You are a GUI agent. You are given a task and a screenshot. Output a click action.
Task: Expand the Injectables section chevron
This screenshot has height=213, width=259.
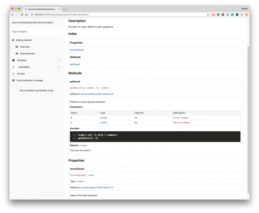coord(59,67)
